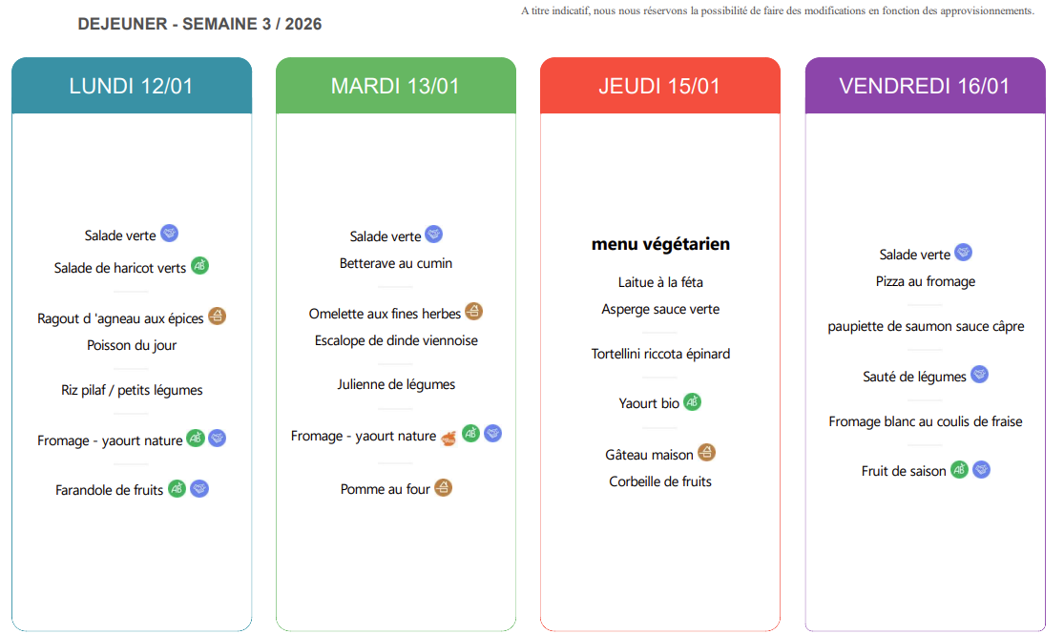The image size is (1064, 634).
Task: Select the LUNDI 12/01 header
Action: [x=132, y=86]
